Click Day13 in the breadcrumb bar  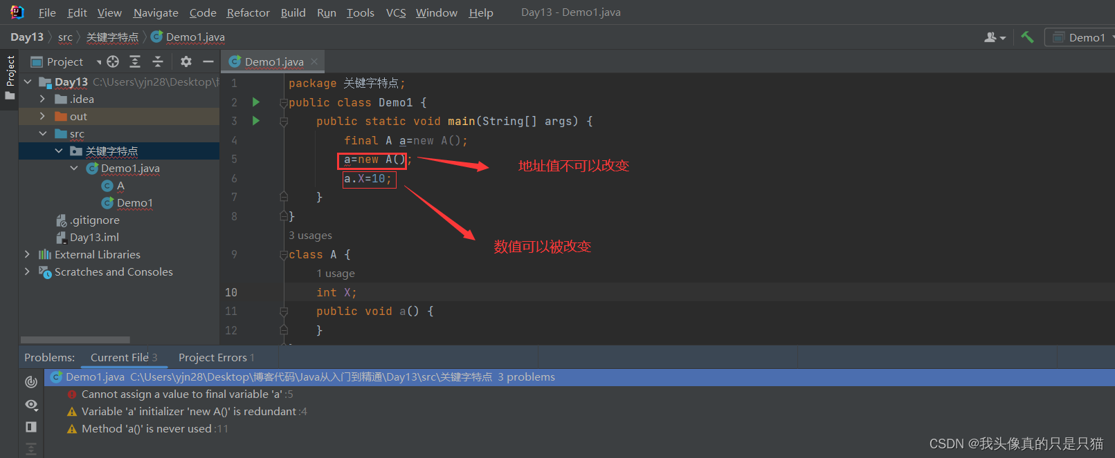coord(27,37)
